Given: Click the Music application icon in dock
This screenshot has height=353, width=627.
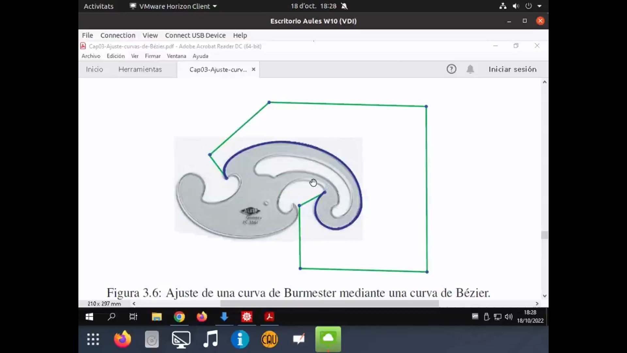Looking at the screenshot, I should [x=211, y=339].
